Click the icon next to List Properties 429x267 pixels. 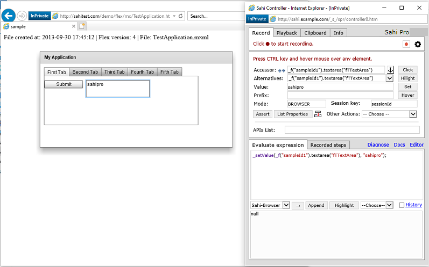[x=318, y=114]
